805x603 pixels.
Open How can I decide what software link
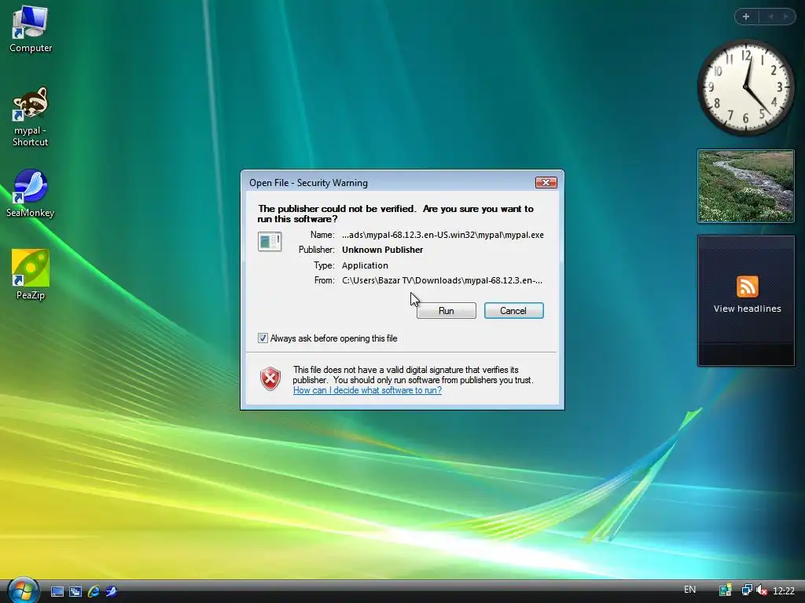click(367, 390)
